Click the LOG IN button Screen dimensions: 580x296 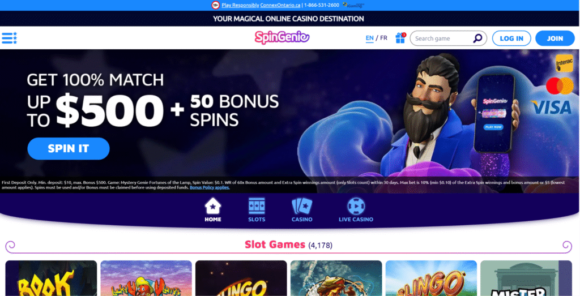(x=511, y=38)
